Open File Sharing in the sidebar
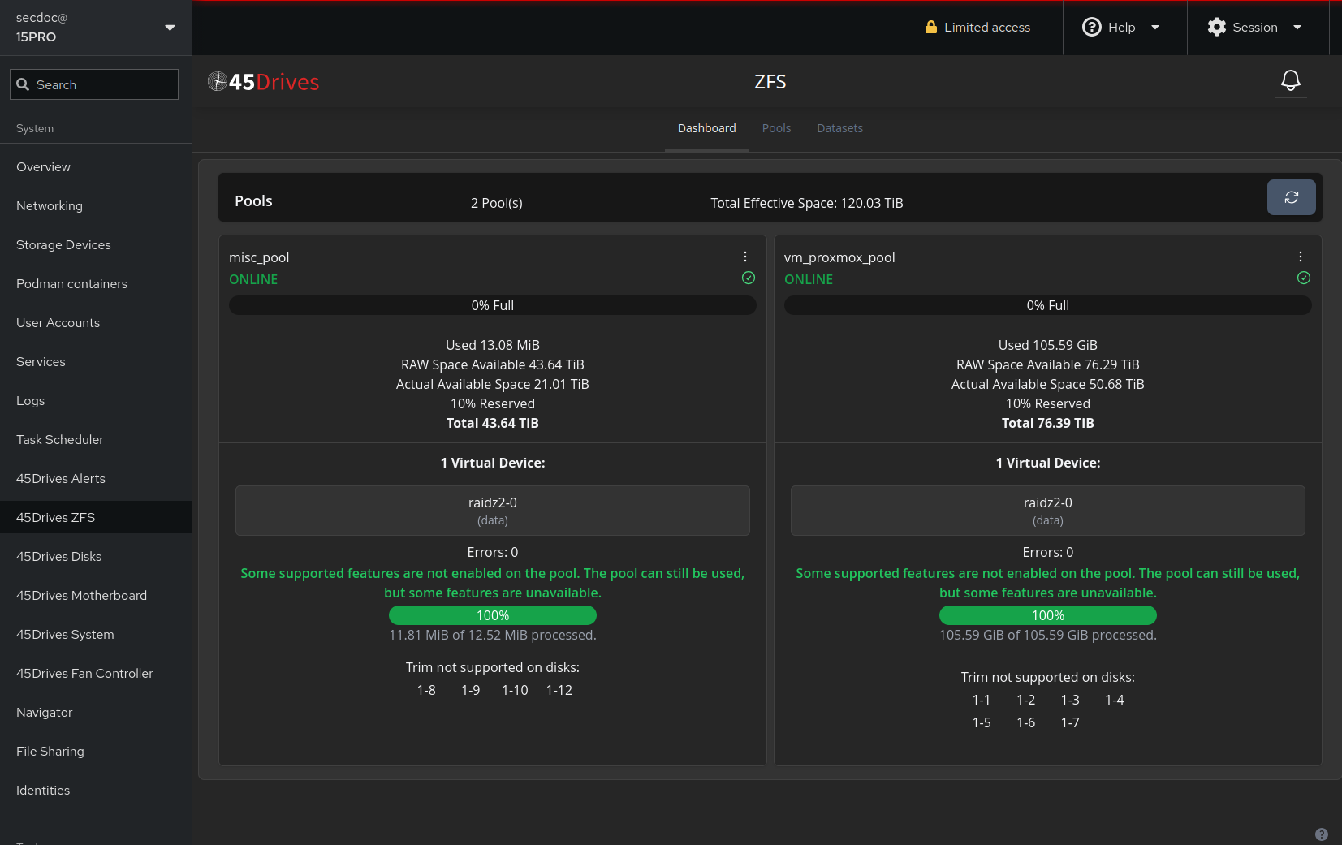 click(x=96, y=751)
